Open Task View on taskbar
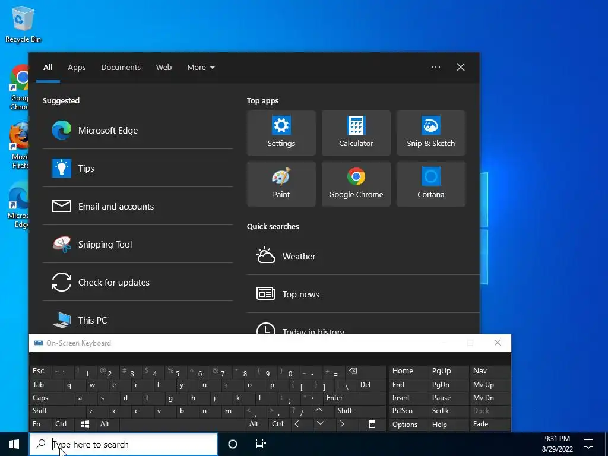Image resolution: width=608 pixels, height=456 pixels. point(261,444)
